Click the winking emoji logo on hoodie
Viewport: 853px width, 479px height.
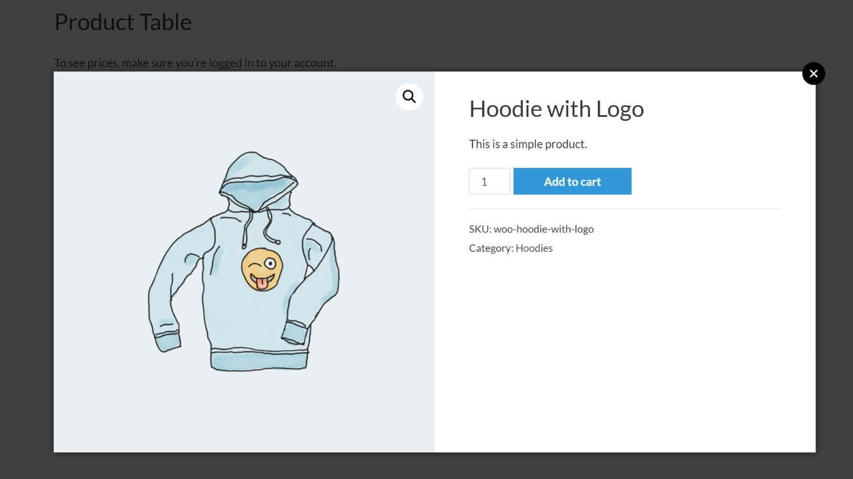[262, 269]
